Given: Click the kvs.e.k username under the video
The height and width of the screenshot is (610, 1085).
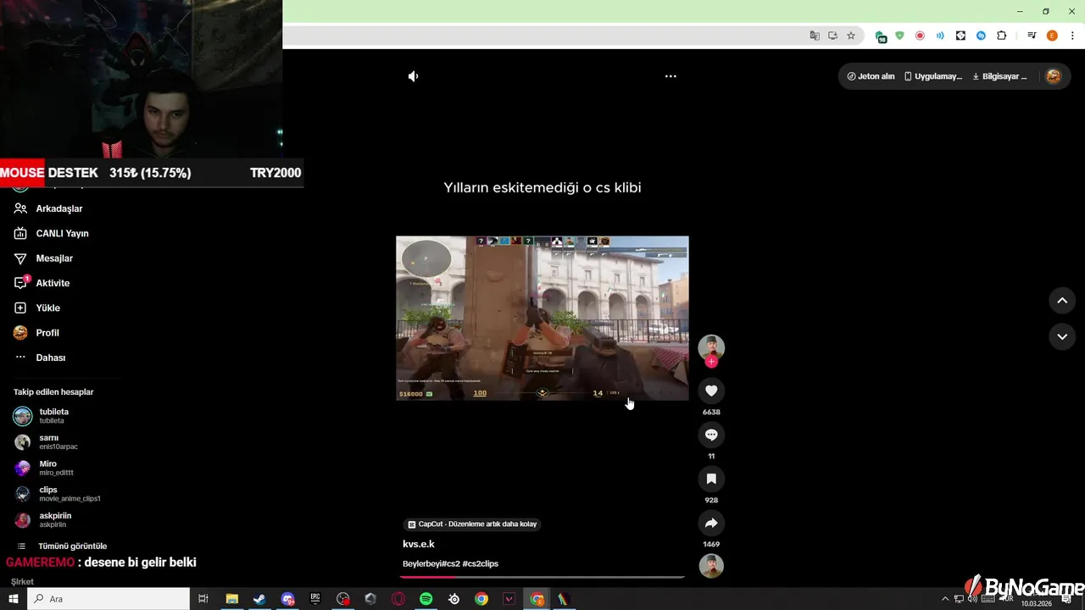Looking at the screenshot, I should pyautogui.click(x=419, y=544).
